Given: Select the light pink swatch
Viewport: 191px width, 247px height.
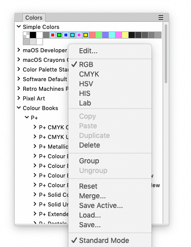Looking at the screenshot, I should (x=119, y=35).
